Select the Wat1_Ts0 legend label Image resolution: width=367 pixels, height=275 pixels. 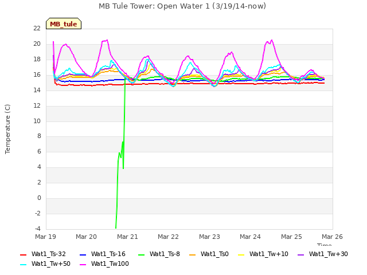pyautogui.click(x=214, y=254)
